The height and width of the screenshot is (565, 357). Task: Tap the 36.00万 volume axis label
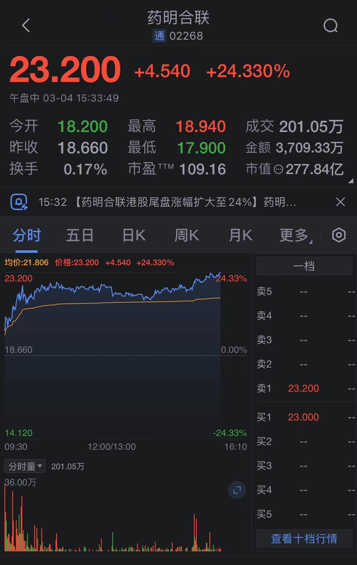click(x=20, y=482)
